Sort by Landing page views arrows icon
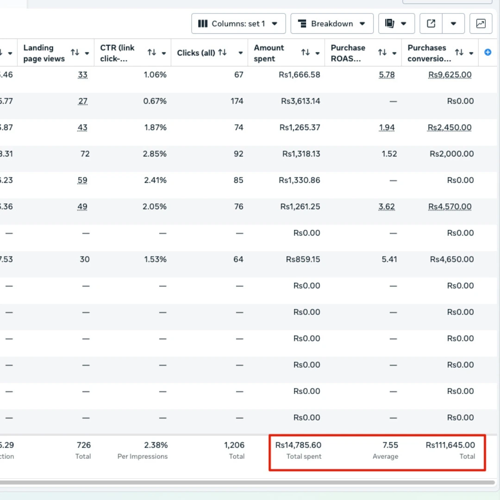 point(75,53)
